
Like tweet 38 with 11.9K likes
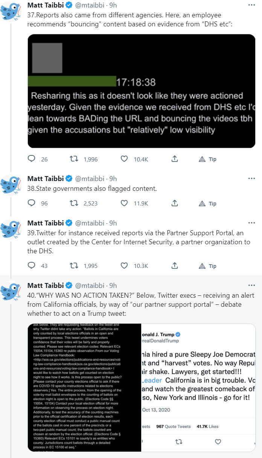coord(124,203)
